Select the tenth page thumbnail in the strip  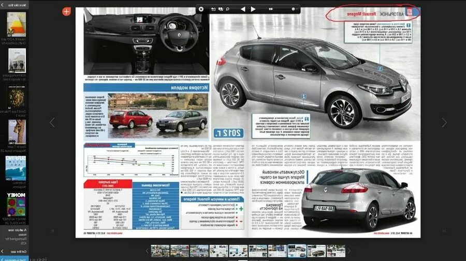pyautogui.click(x=336, y=251)
